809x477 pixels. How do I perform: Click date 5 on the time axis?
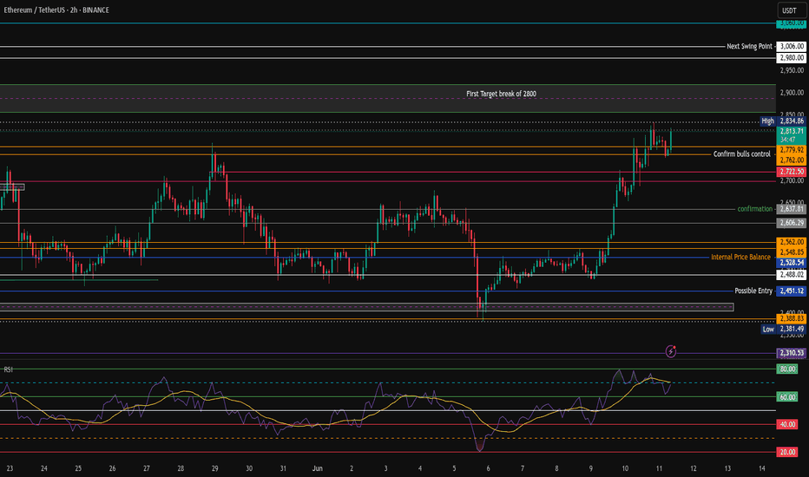click(454, 468)
